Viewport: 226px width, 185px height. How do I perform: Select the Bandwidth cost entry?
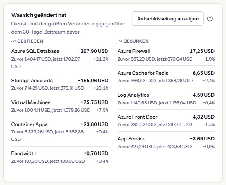click(60, 157)
